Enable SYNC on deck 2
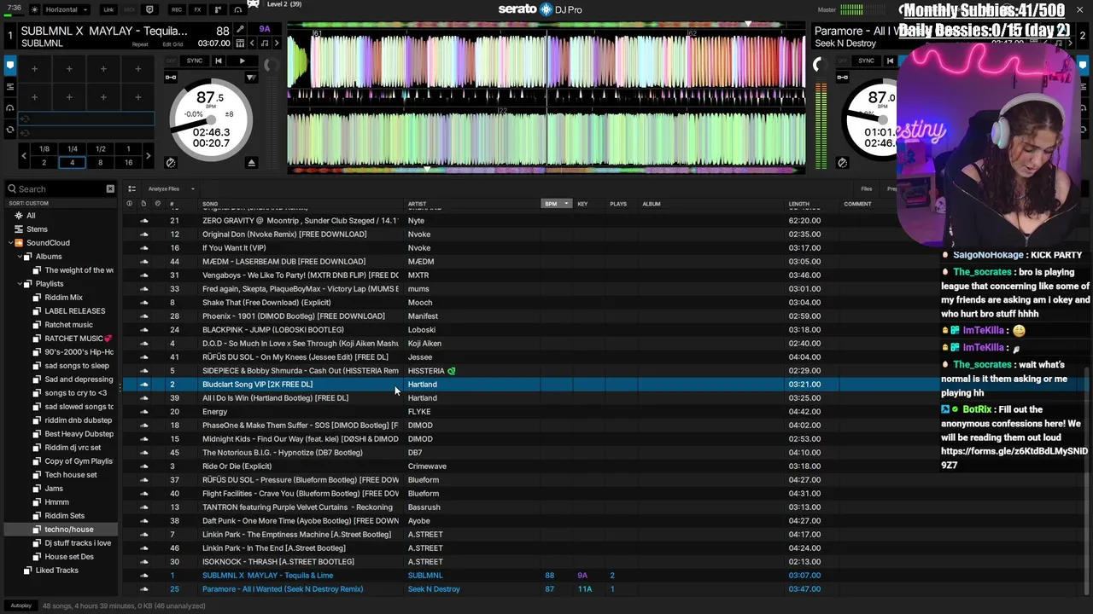 coord(866,61)
